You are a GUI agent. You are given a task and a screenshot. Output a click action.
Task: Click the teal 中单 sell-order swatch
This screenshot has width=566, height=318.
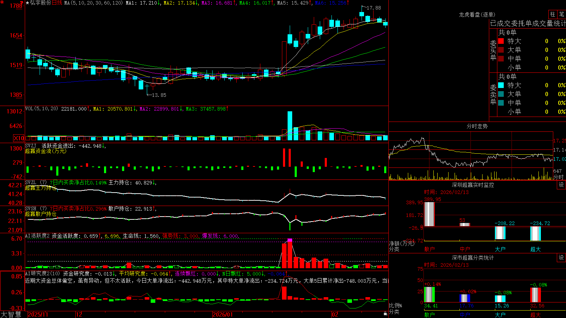point(501,103)
